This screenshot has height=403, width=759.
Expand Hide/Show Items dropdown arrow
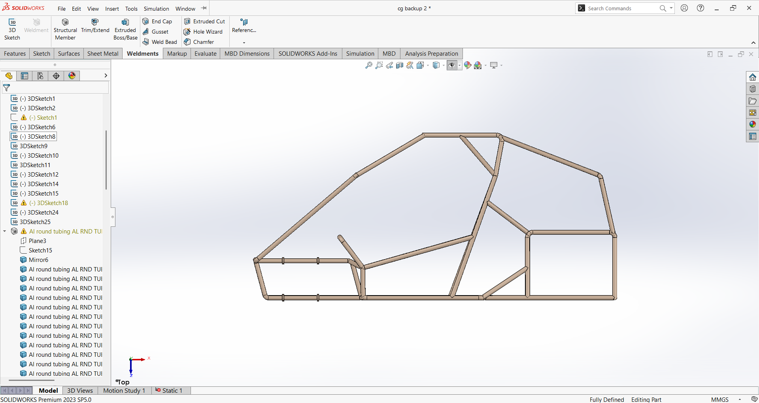(x=459, y=66)
